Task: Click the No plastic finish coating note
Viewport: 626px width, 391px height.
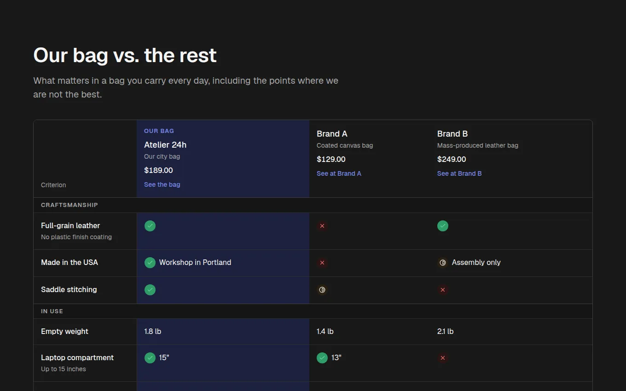Action: click(x=76, y=237)
